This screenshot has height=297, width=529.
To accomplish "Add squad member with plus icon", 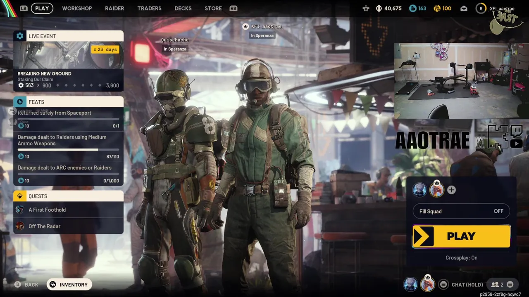I will 451,190.
